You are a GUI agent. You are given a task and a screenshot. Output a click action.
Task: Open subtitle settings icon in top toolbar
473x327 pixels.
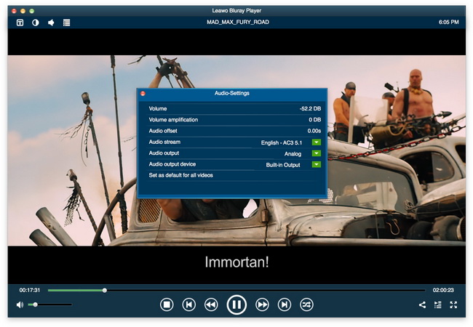click(20, 23)
